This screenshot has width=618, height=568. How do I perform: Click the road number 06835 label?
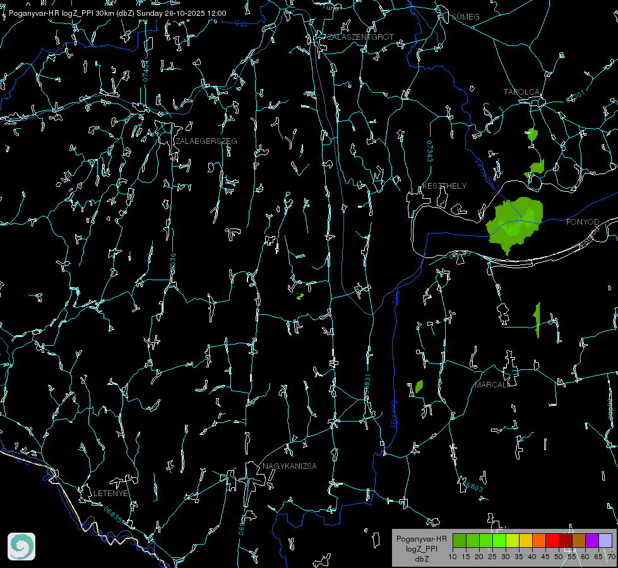(113, 515)
